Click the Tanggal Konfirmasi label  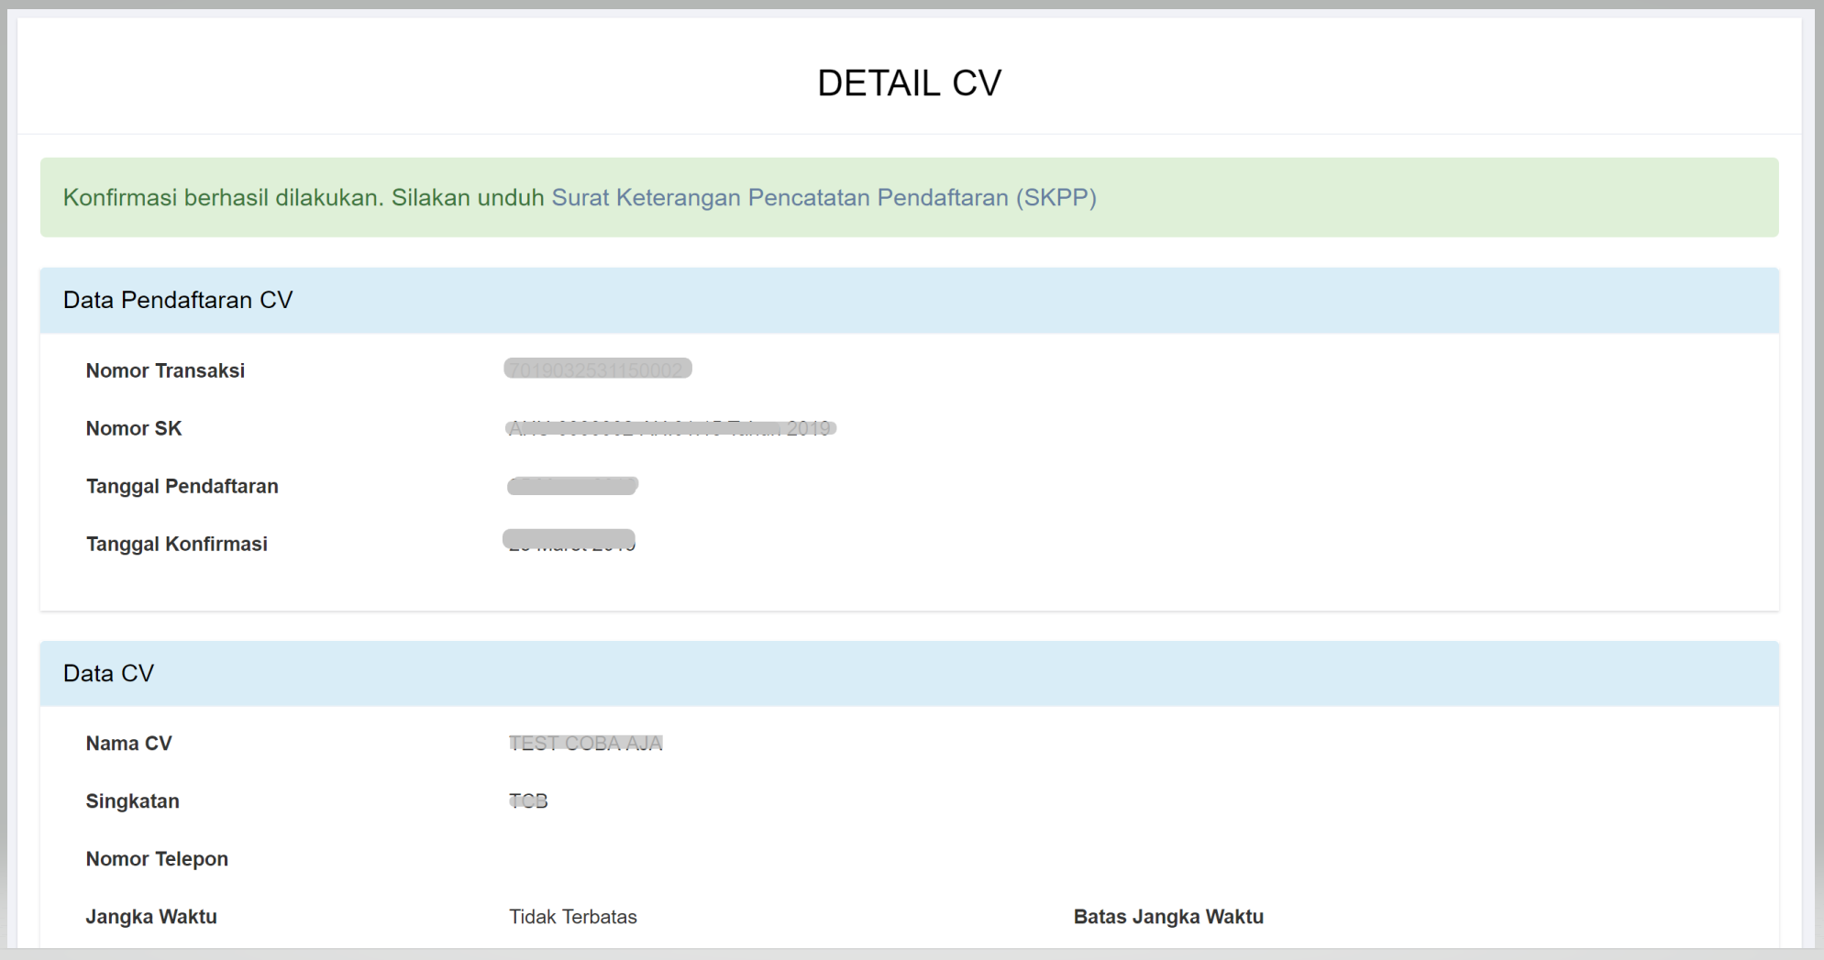click(x=176, y=545)
